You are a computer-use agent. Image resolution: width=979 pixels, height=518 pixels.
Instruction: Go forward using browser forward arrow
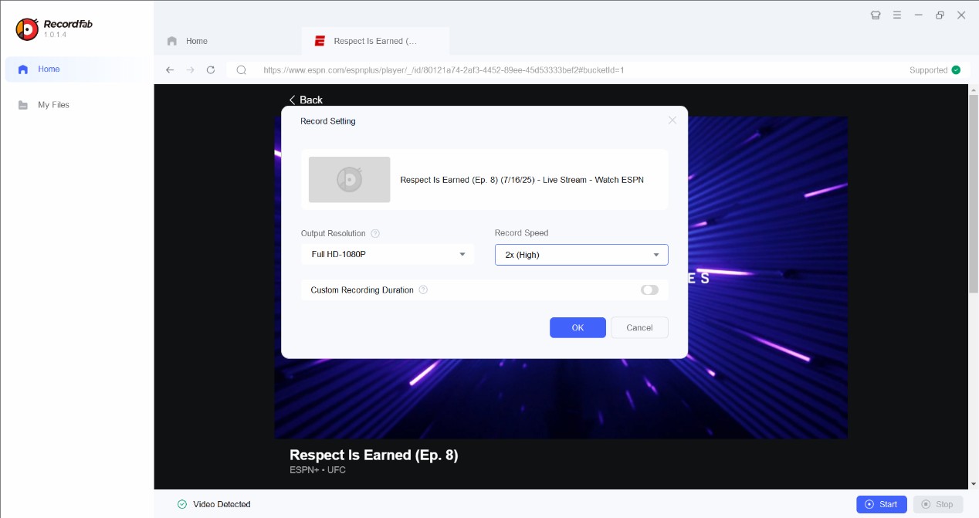[190, 69]
